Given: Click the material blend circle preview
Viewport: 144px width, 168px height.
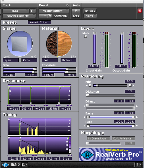Looking at the screenshot, I should tap(59, 43).
